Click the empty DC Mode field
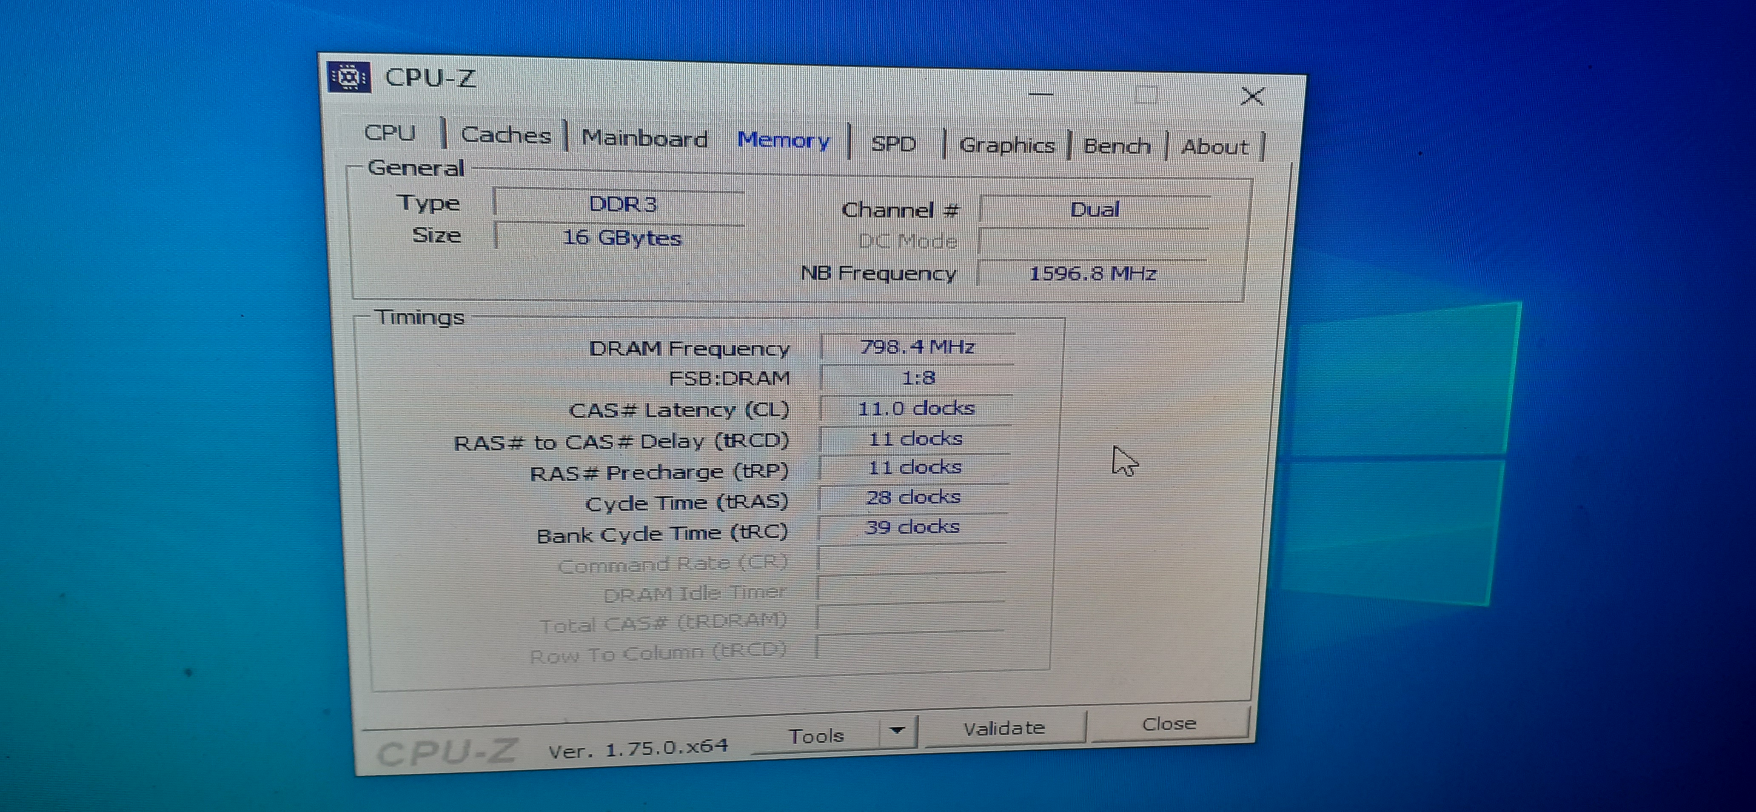Screen dimensions: 1756x812 click(x=1093, y=241)
